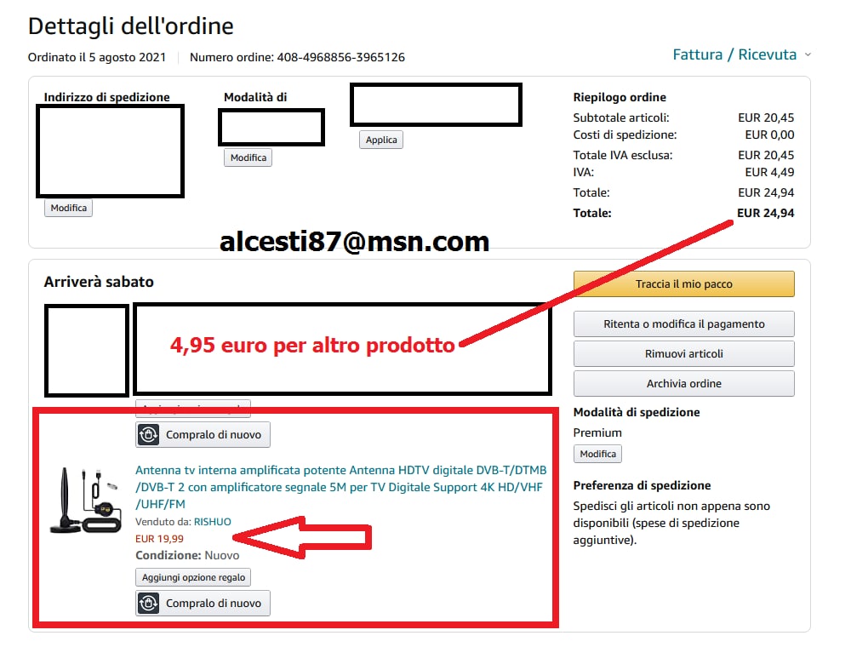
Task: Click the Applica button
Action: 381,140
